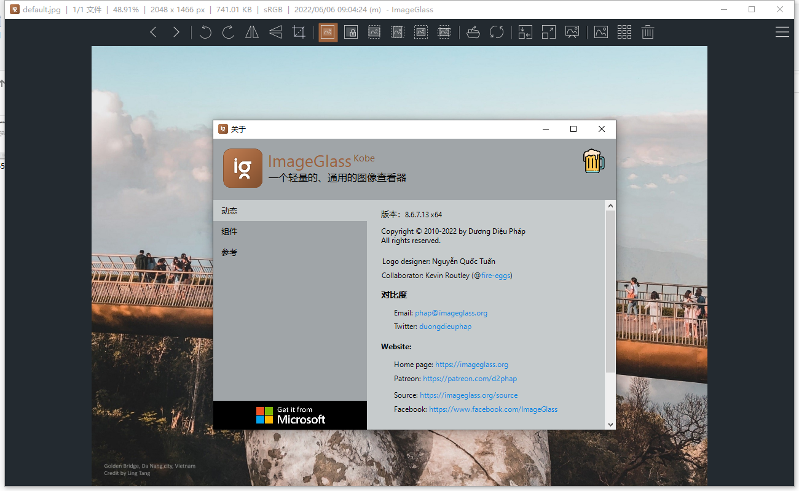The width and height of the screenshot is (799, 491).
Task: Start the slideshow
Action: (572, 32)
